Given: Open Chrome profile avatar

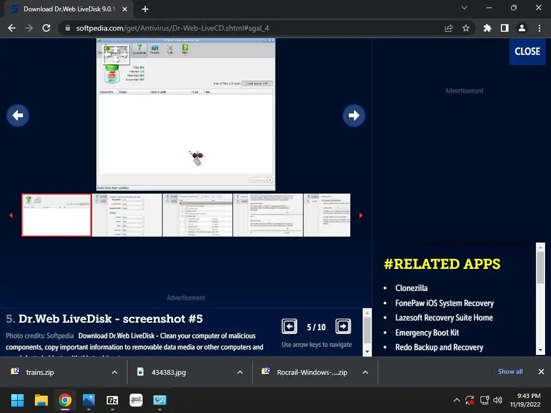Looking at the screenshot, I should pyautogui.click(x=522, y=28).
